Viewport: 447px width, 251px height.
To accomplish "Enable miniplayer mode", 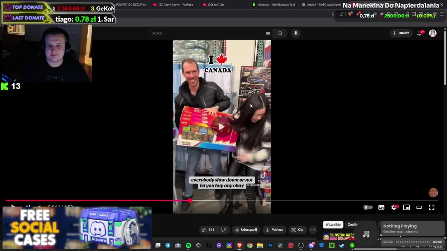I will 406,207.
